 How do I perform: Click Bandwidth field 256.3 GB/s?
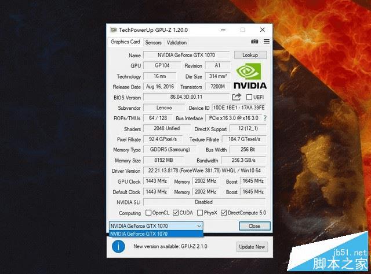243,160
